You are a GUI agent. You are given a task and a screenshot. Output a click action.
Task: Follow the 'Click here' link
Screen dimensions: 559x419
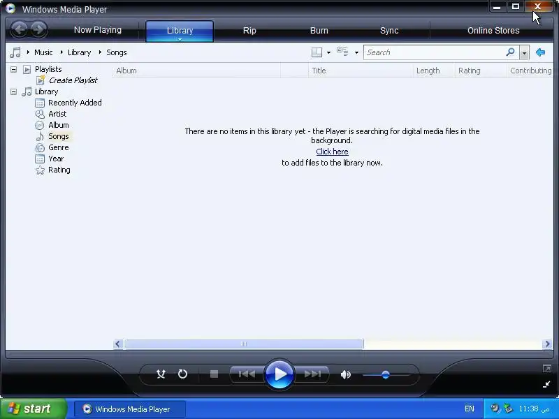[x=332, y=152]
